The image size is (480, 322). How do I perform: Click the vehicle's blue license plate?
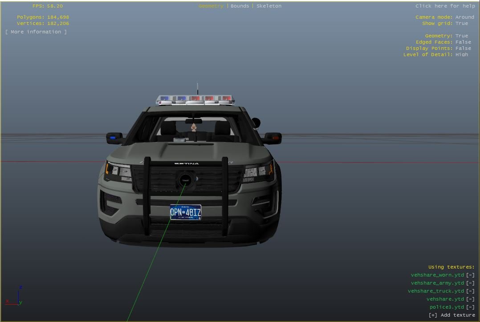point(185,212)
